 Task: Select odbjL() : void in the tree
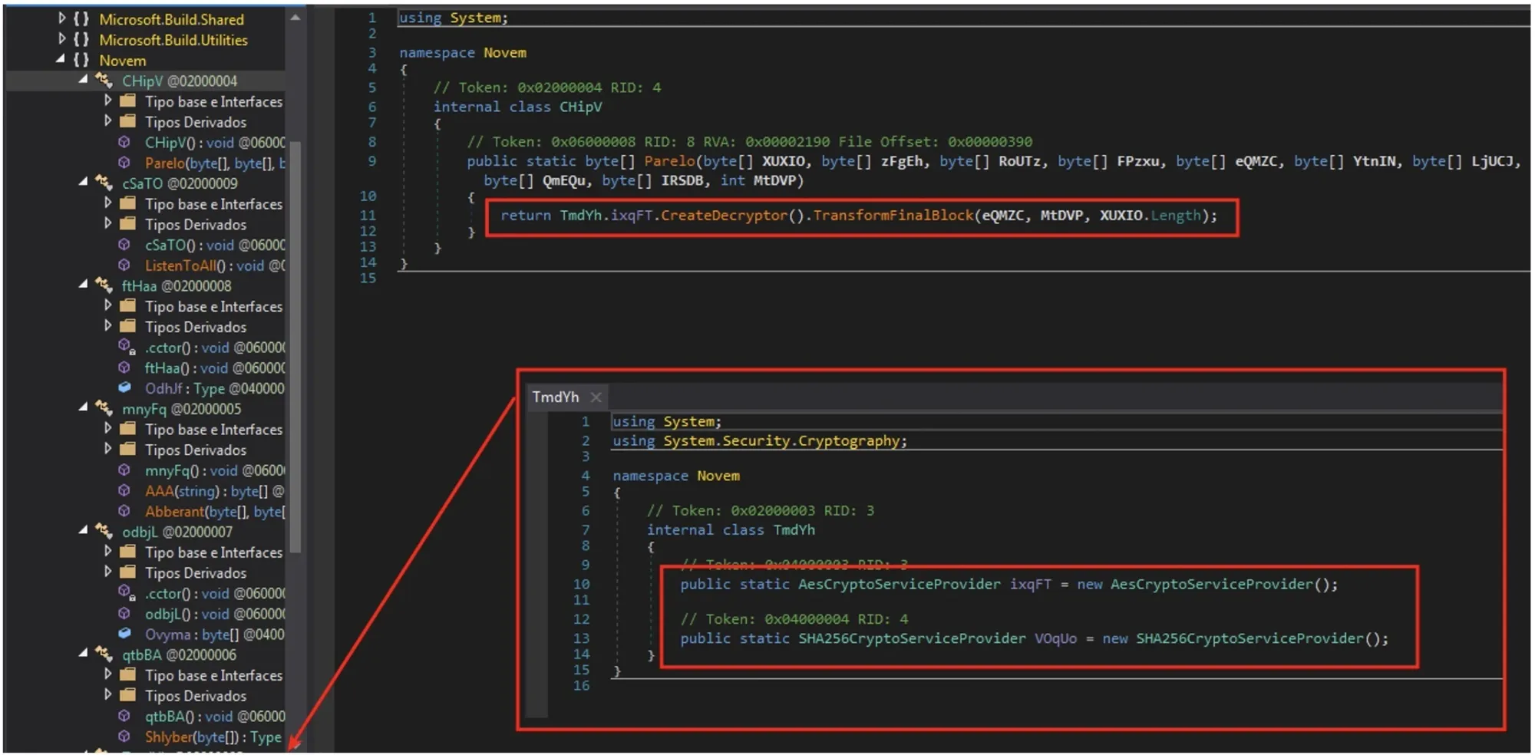click(x=215, y=614)
